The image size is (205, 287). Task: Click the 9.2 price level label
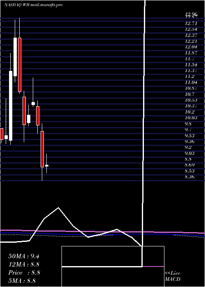pyautogui.click(x=188, y=147)
